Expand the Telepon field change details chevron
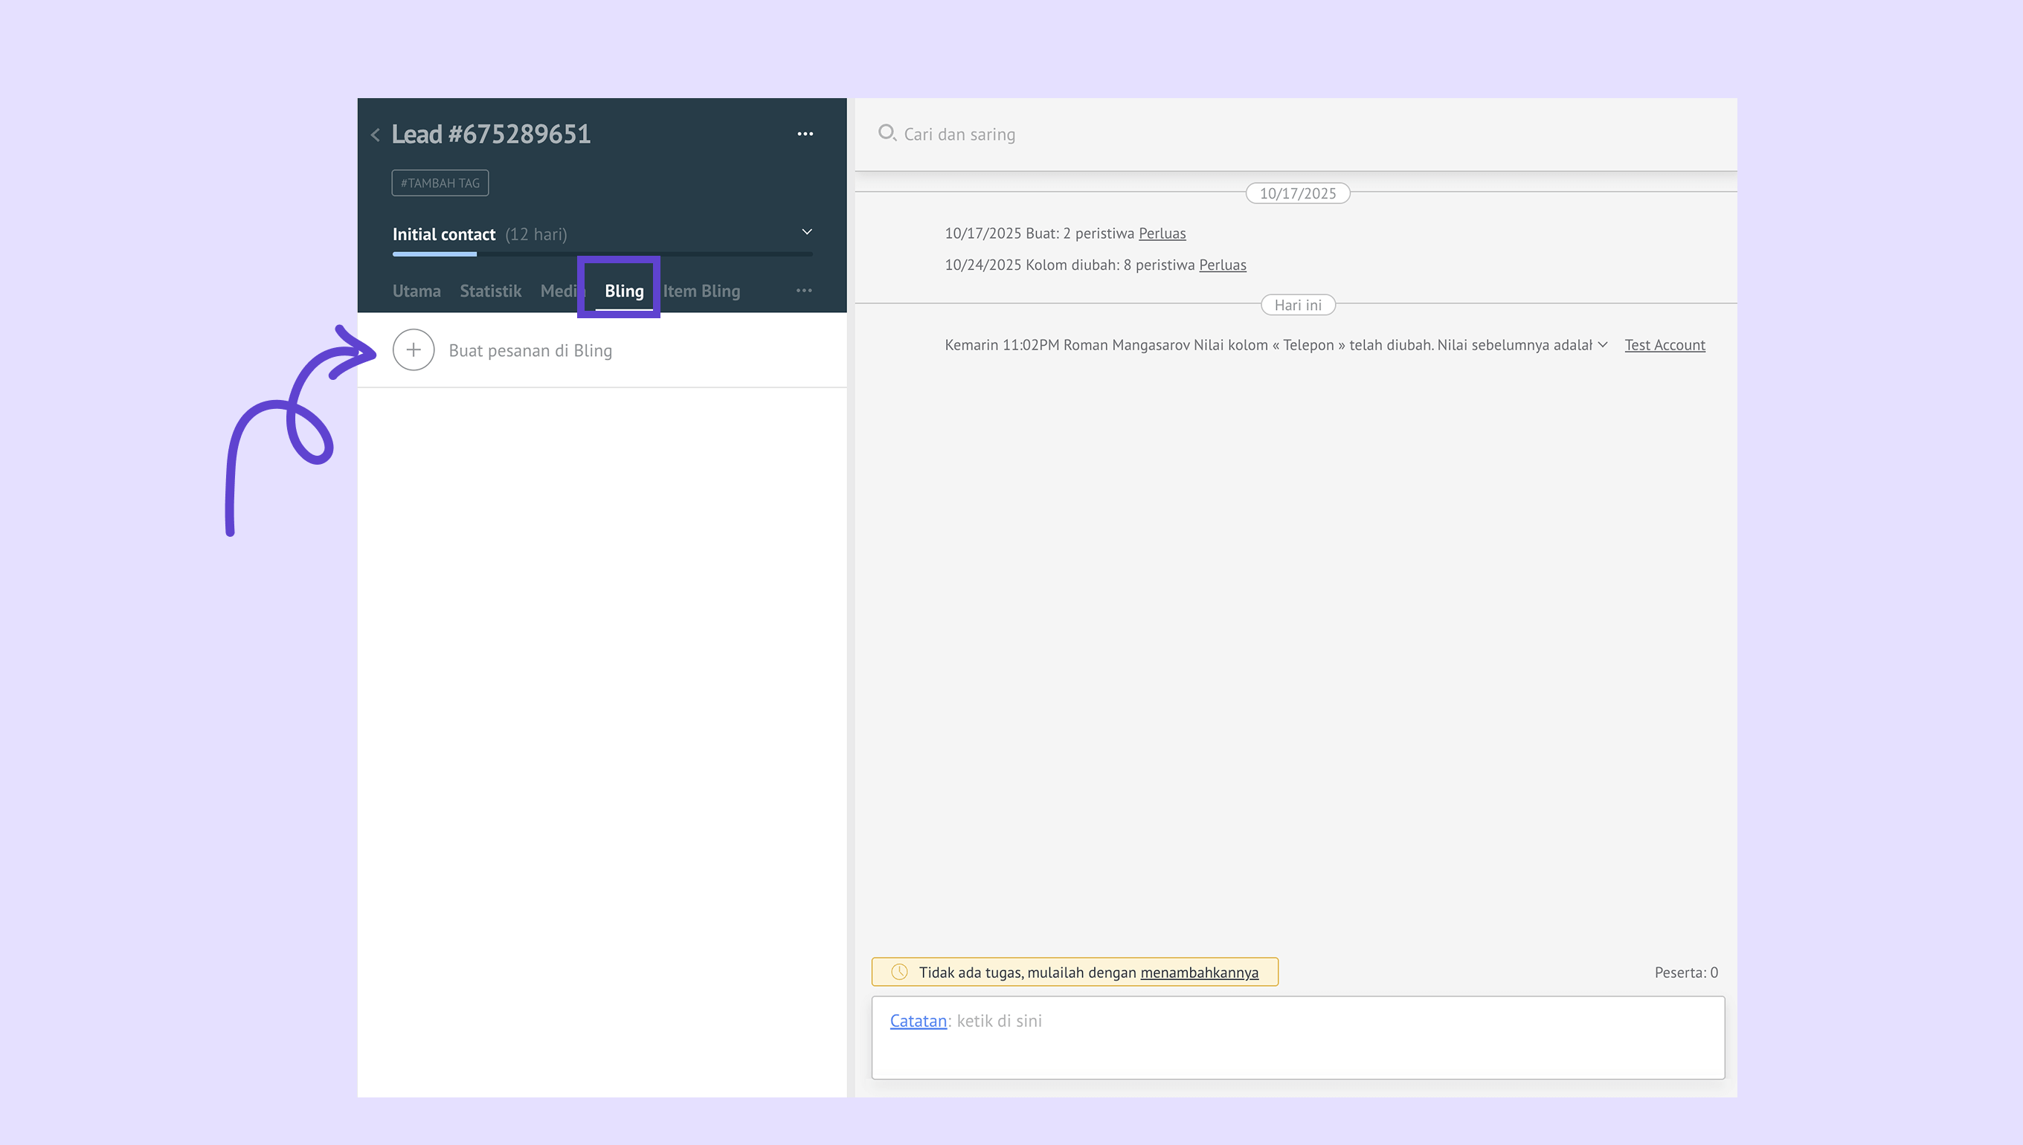2023x1145 pixels. click(x=1602, y=345)
